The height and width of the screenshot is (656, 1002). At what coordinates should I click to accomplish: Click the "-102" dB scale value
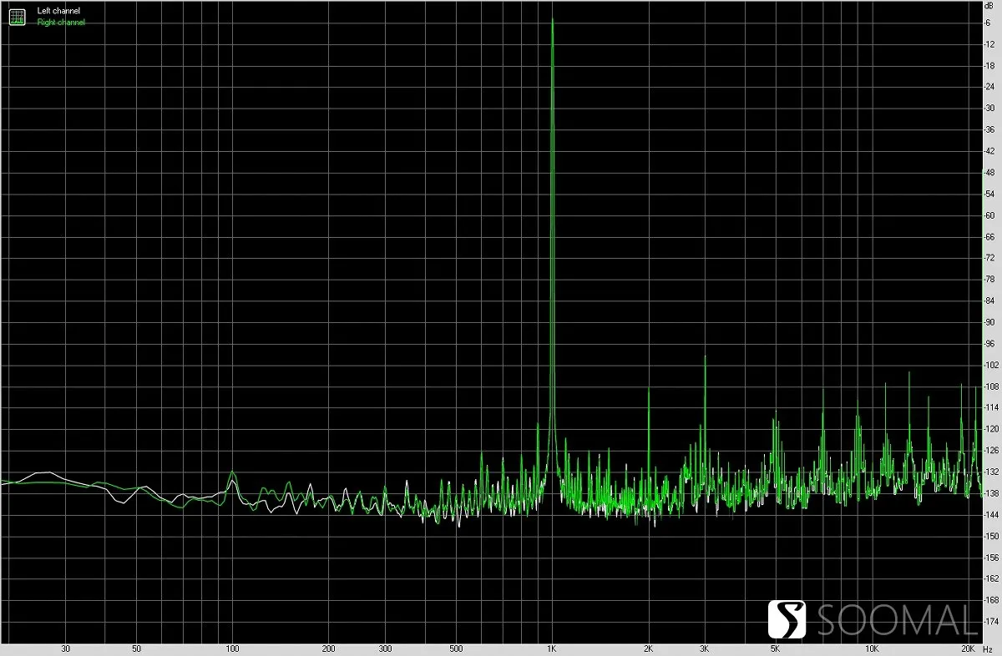(x=990, y=365)
